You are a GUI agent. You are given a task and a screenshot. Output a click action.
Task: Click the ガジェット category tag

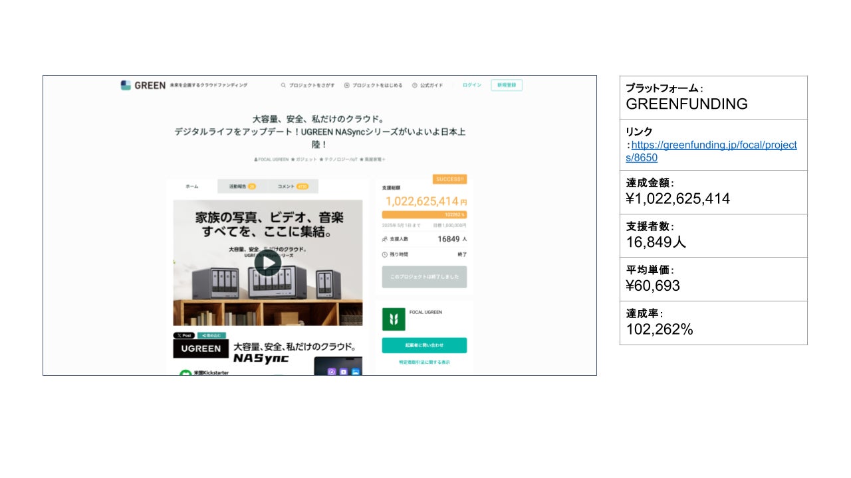click(304, 159)
